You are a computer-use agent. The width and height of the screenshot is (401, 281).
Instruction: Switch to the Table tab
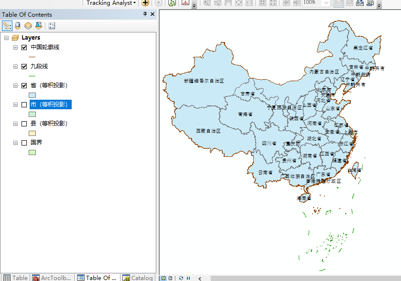click(16, 278)
